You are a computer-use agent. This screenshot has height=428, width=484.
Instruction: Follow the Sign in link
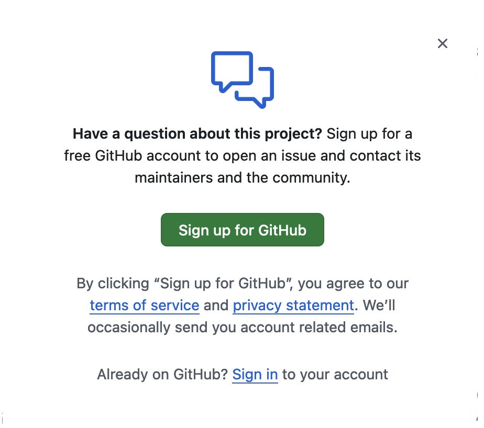click(x=255, y=375)
